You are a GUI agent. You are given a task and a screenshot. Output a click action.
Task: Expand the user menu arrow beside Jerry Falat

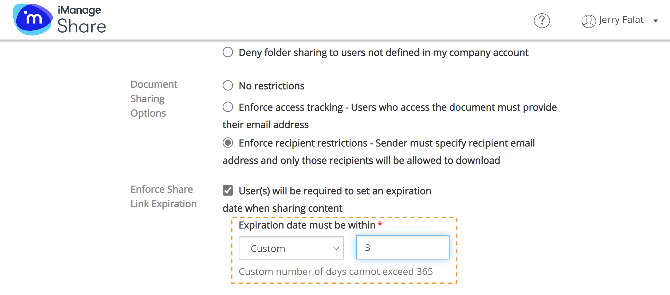(656, 21)
